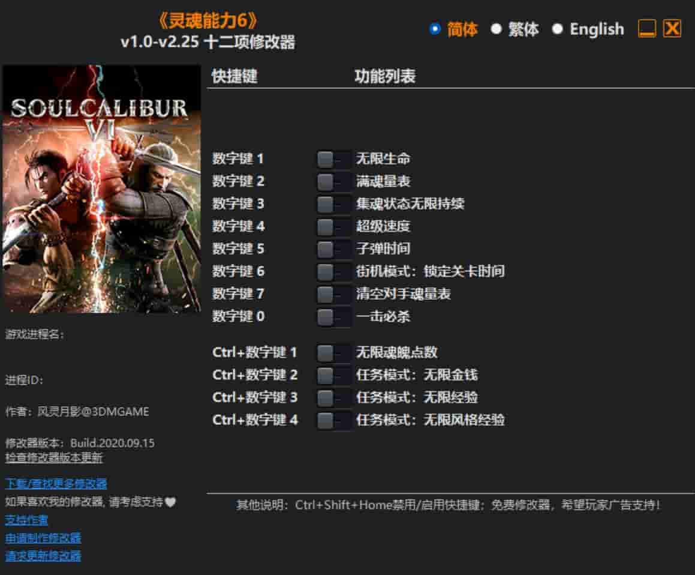Switch on 子弹时间 toggle
695x575 pixels.
333,249
